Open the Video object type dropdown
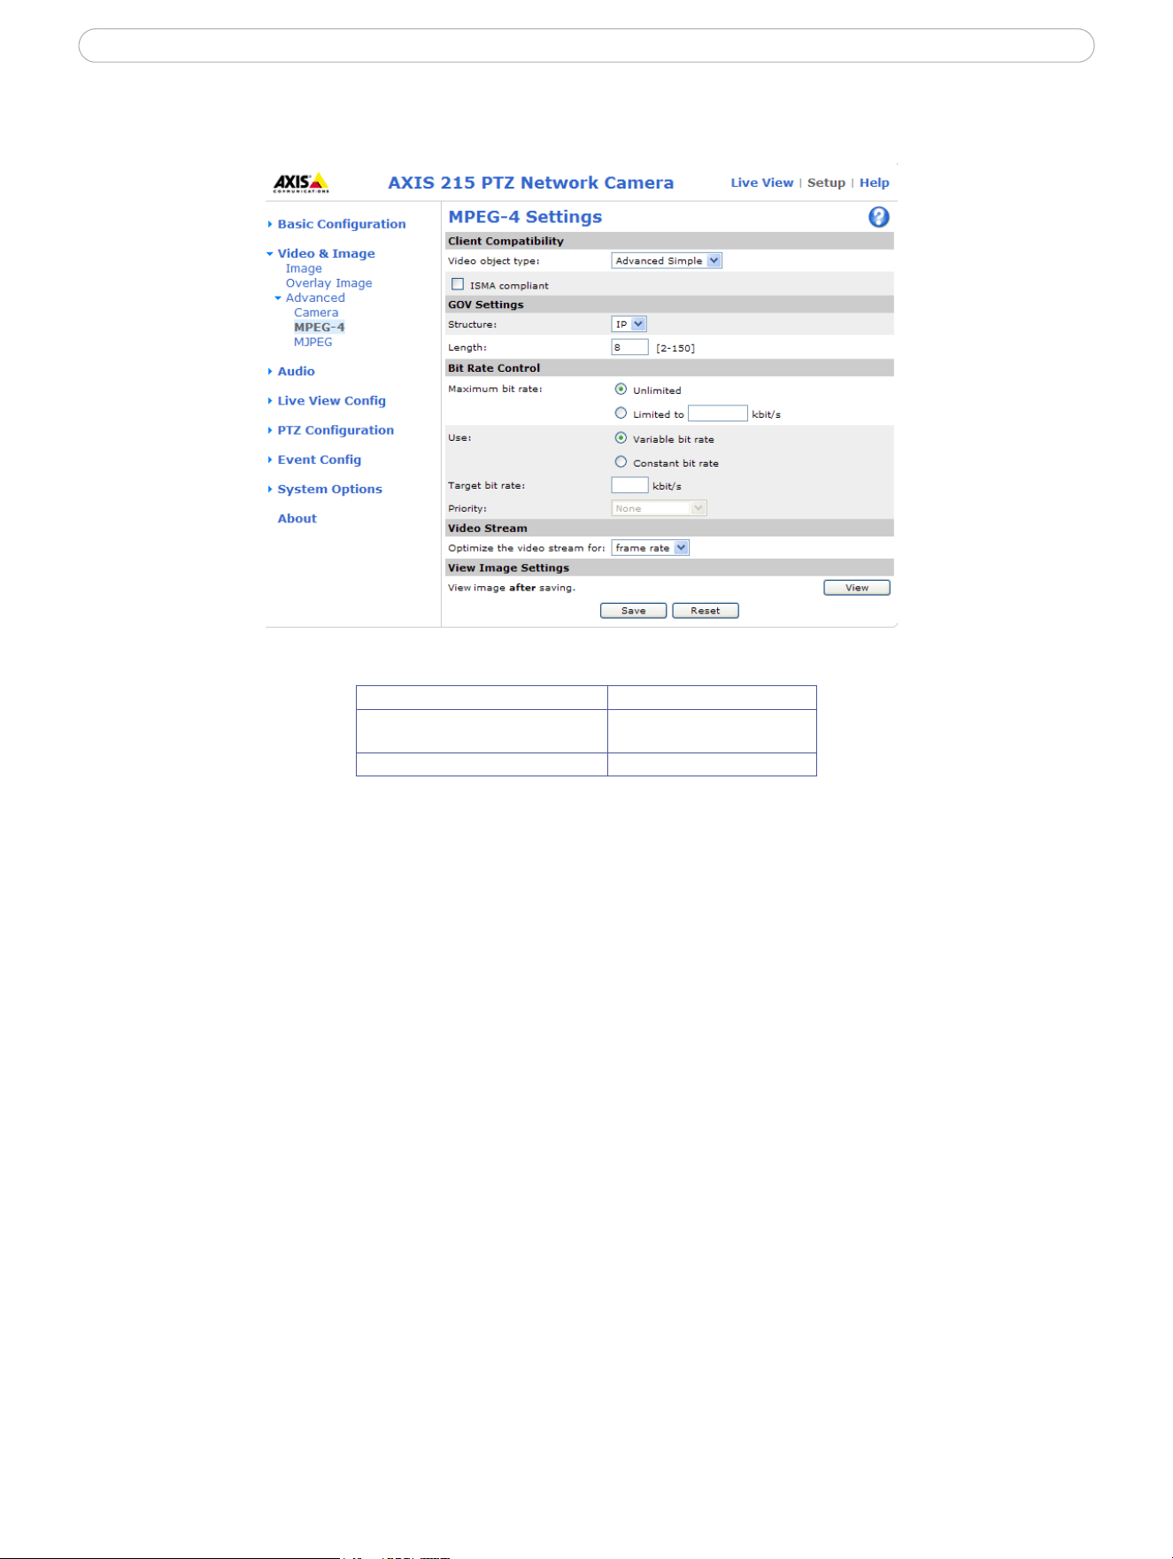 tap(667, 260)
